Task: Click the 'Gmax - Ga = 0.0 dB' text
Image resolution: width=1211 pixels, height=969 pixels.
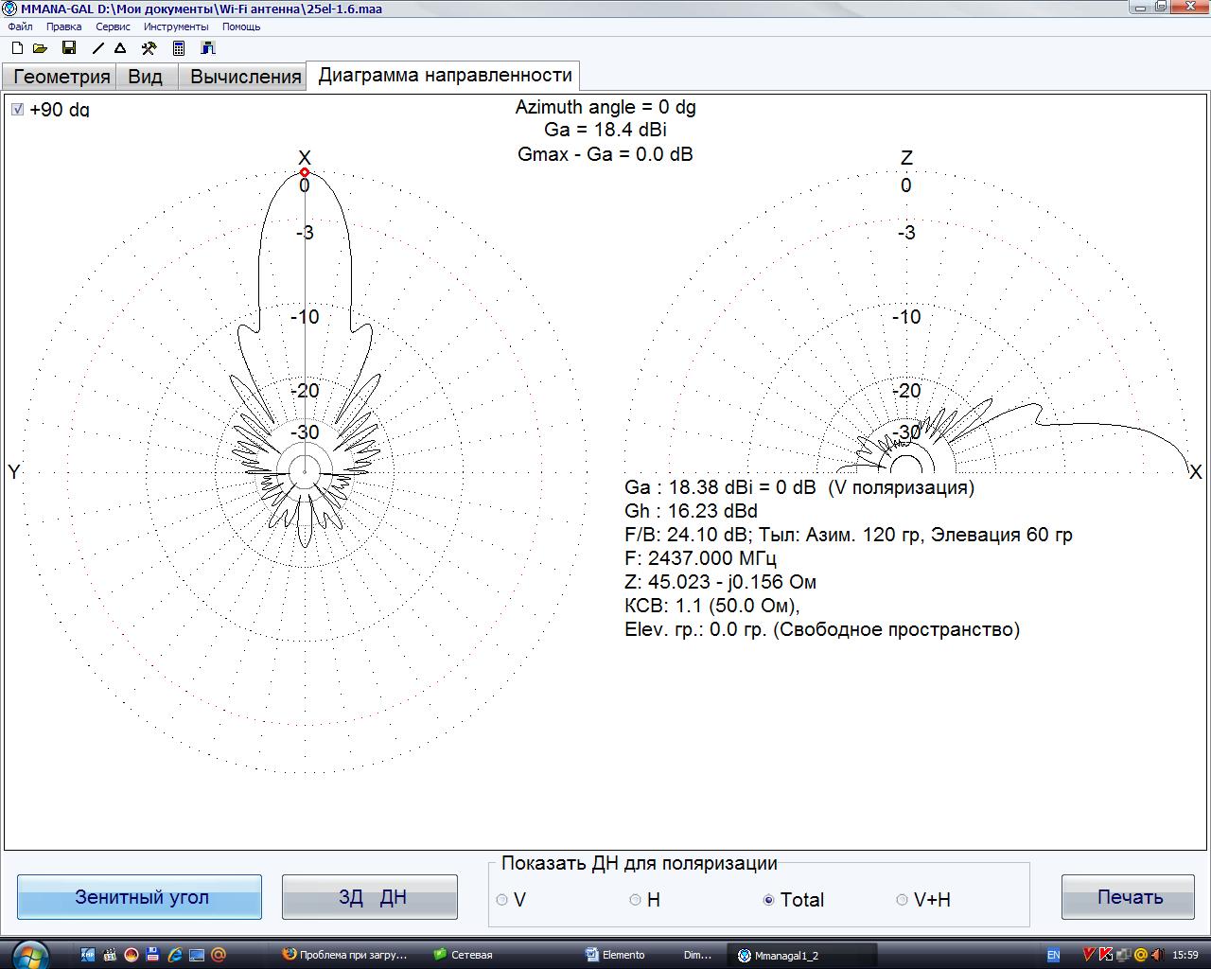Action: 605,153
